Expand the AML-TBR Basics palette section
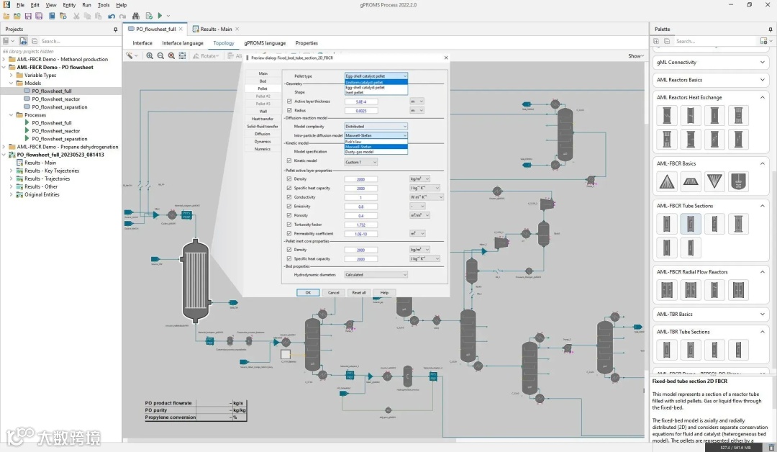This screenshot has width=777, height=452. 762,315
